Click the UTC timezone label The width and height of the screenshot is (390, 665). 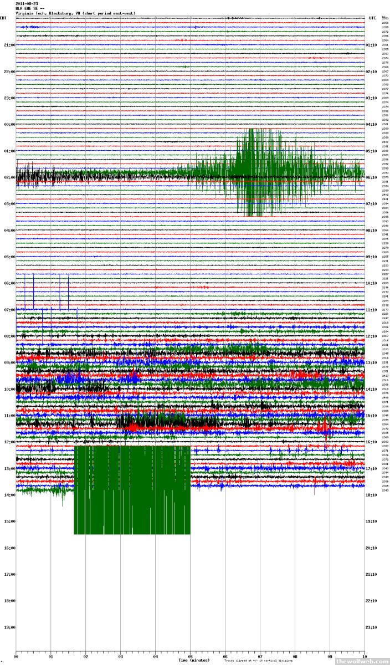point(372,18)
